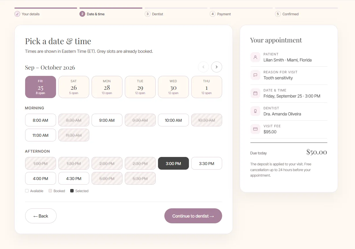The image size is (355, 249).
Task: Open the Date & time step
Action: [111, 12]
